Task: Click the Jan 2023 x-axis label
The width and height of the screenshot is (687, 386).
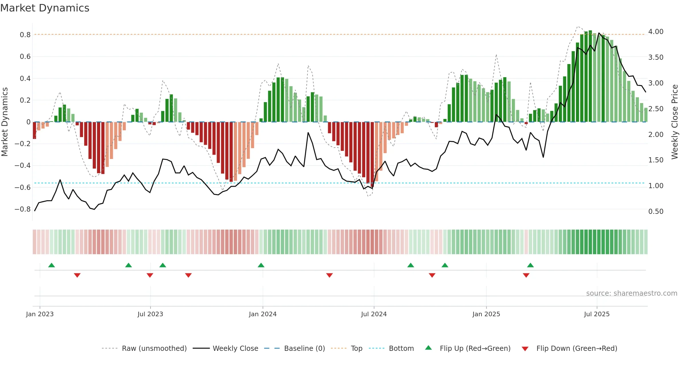Action: pos(40,314)
